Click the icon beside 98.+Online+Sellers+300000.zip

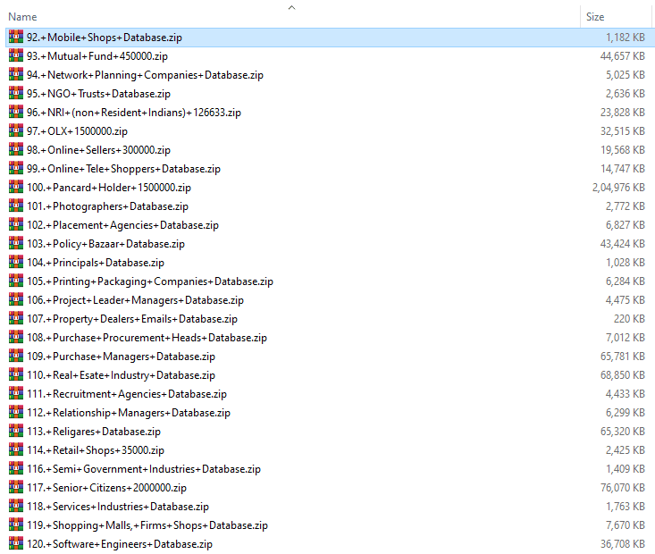[x=16, y=149]
